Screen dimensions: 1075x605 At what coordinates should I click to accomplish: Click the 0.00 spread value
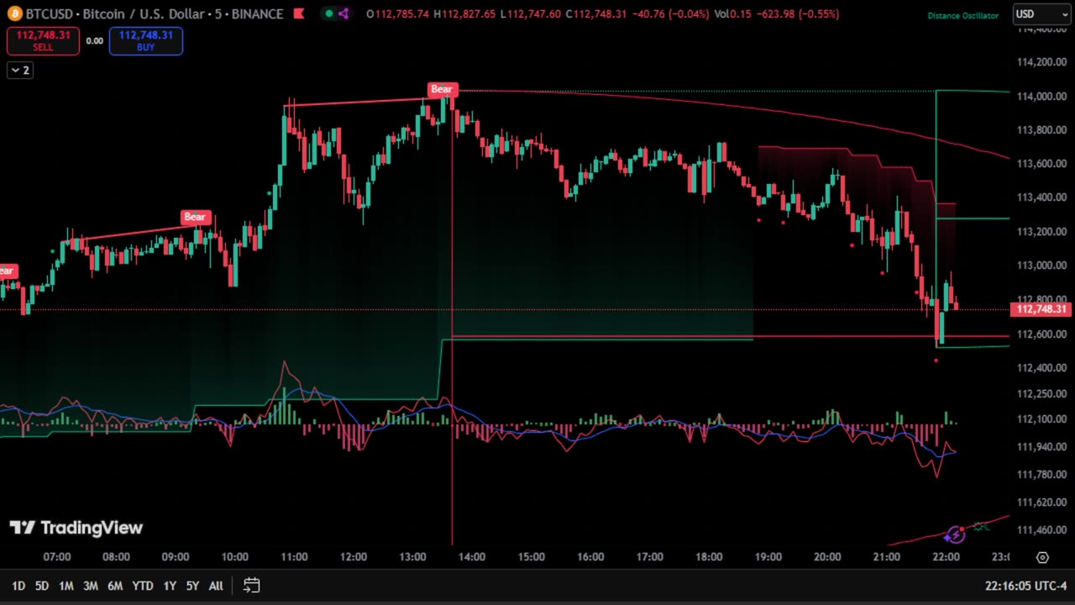[x=94, y=41]
